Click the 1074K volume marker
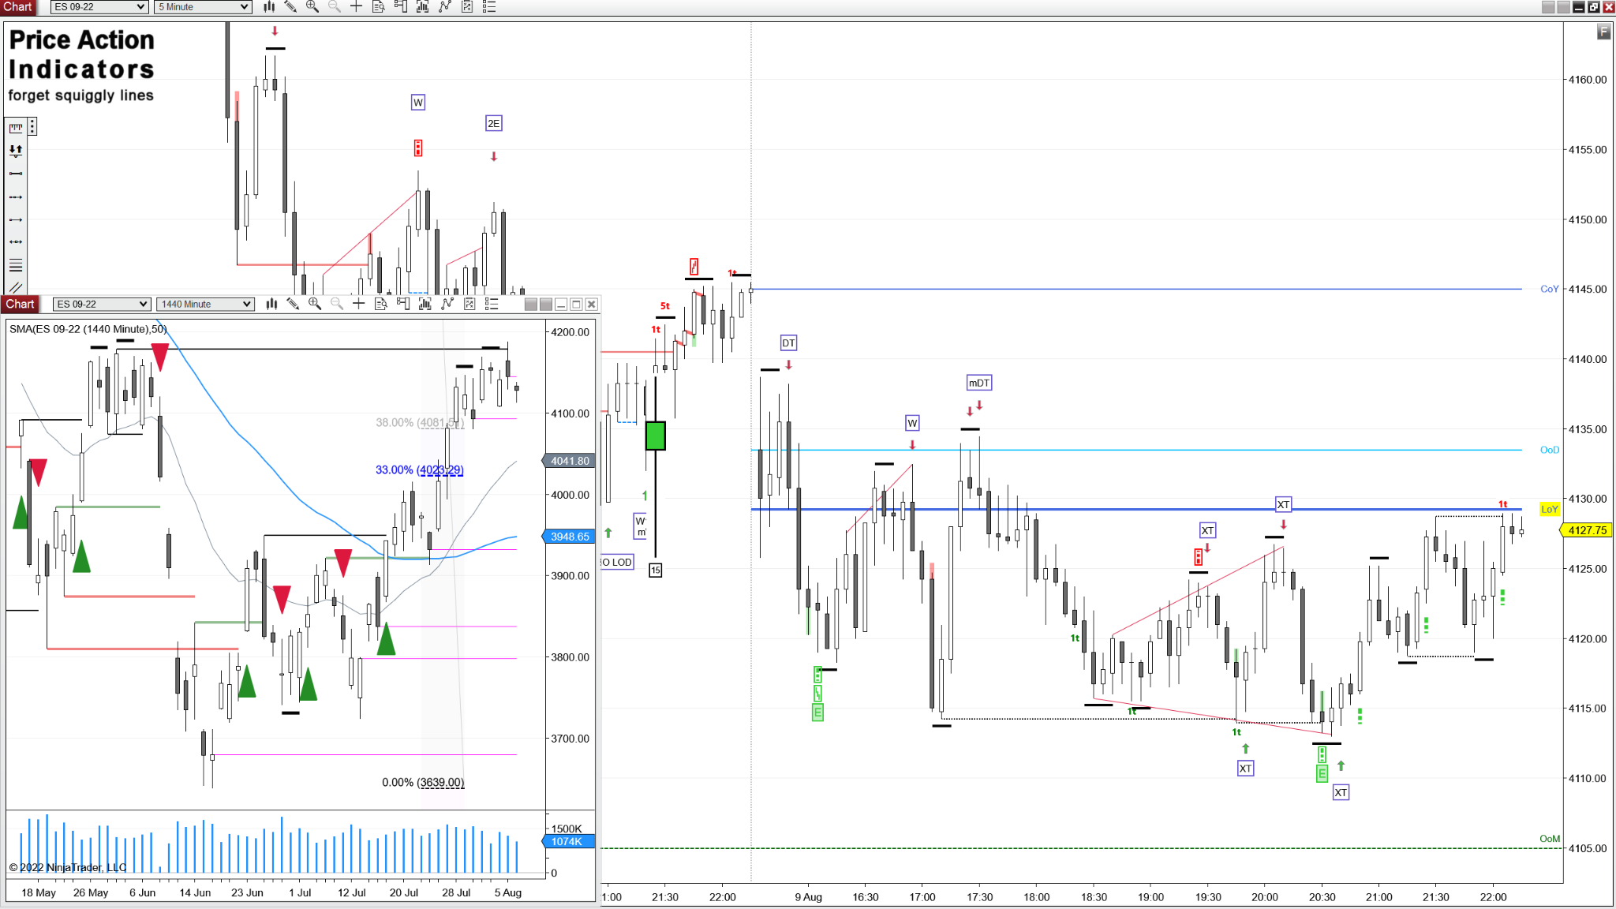Viewport: 1616px width, 909px height. click(x=569, y=842)
